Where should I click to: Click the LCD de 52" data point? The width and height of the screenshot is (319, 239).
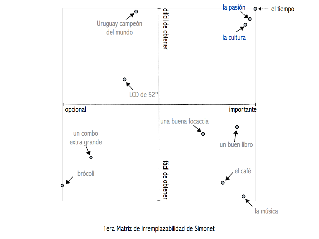click(x=125, y=79)
